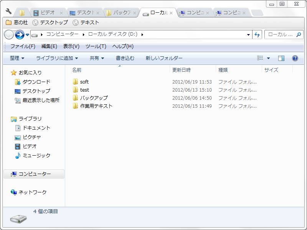This screenshot has width=307, height=230.
Task: Click the 書き込む button
Action: pyautogui.click(x=125, y=58)
